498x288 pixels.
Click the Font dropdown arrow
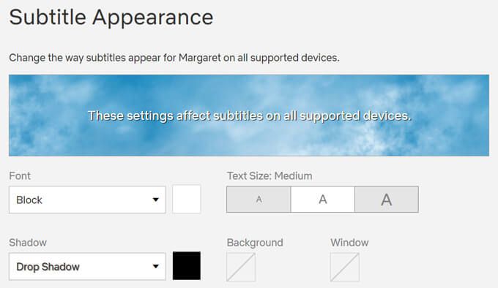(x=155, y=200)
